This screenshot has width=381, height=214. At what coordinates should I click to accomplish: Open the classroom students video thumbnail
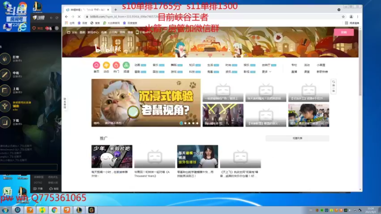point(309,115)
